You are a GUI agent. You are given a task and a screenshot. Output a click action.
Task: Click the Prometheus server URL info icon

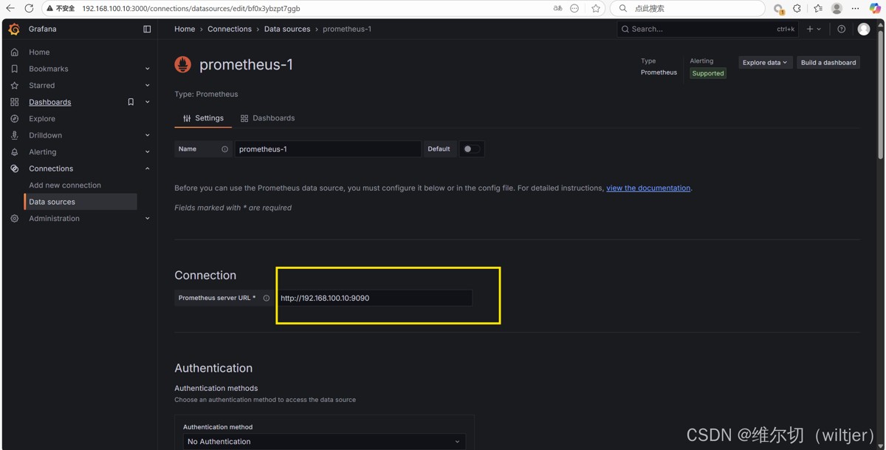[x=267, y=299]
